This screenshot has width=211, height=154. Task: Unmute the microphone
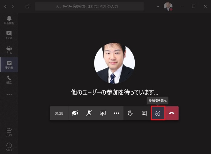[x=89, y=113]
